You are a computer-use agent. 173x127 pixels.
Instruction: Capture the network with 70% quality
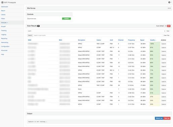[x=164, y=74]
